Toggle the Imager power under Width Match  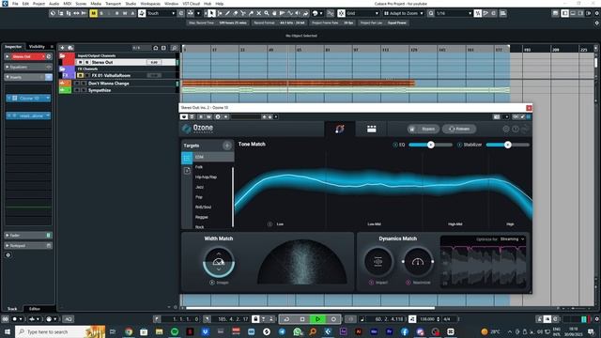point(212,283)
